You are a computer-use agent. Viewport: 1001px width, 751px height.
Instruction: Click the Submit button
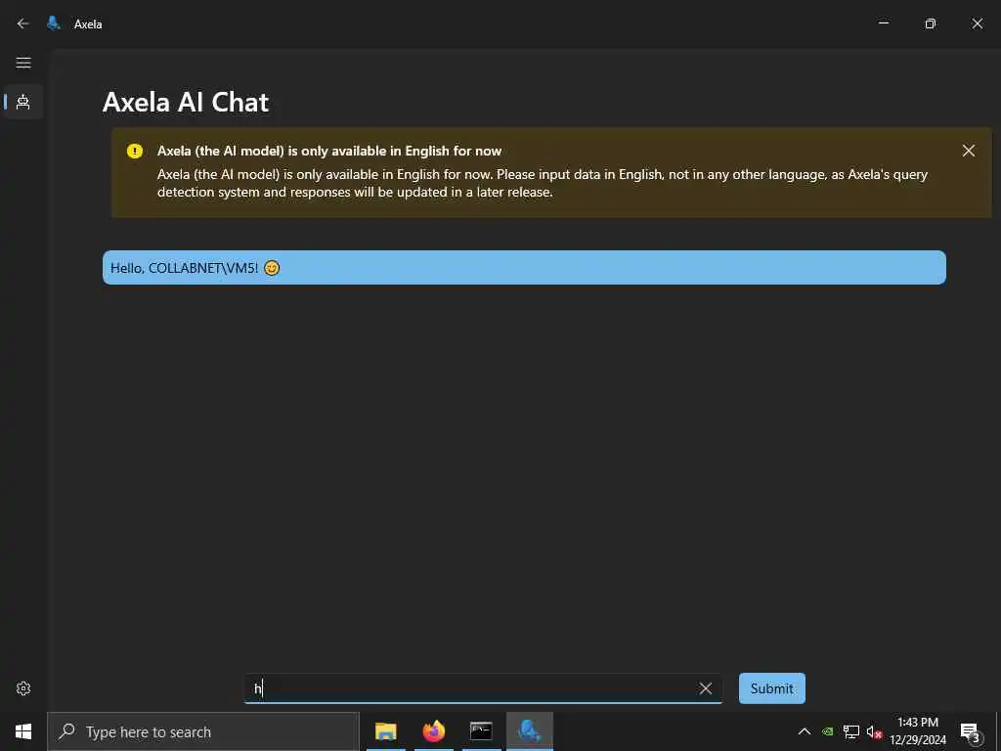click(x=772, y=687)
